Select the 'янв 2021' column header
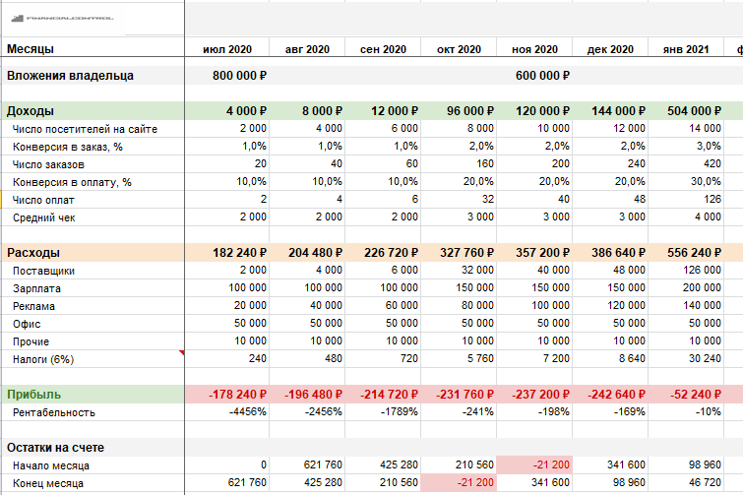Viewport: 743px width, 495px height. [x=686, y=49]
